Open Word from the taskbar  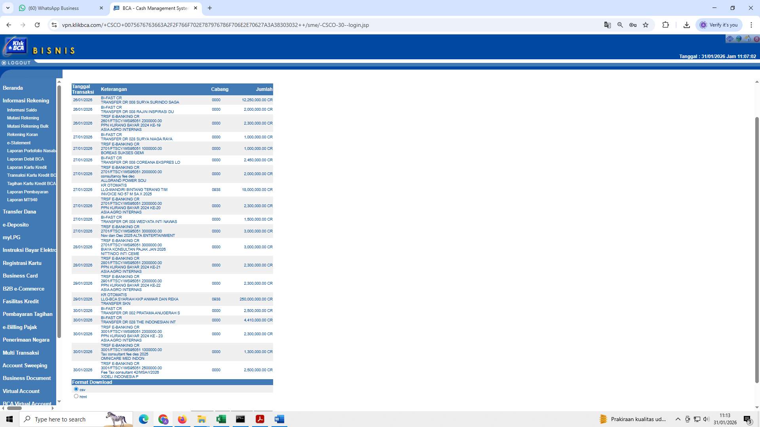279,419
